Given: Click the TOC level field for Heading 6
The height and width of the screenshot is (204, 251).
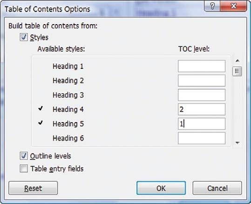Looking at the screenshot, I should [202, 138].
